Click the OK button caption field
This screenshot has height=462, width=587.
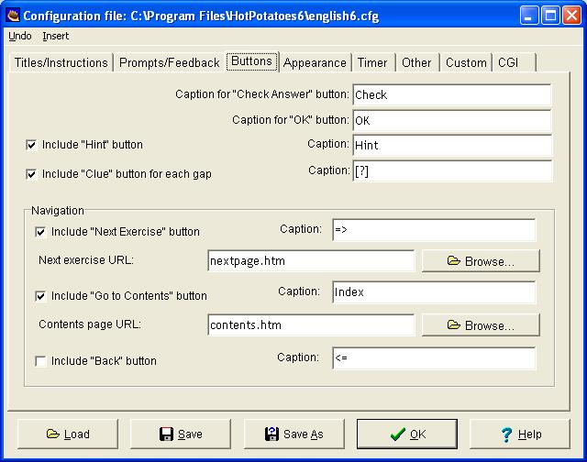[452, 120]
